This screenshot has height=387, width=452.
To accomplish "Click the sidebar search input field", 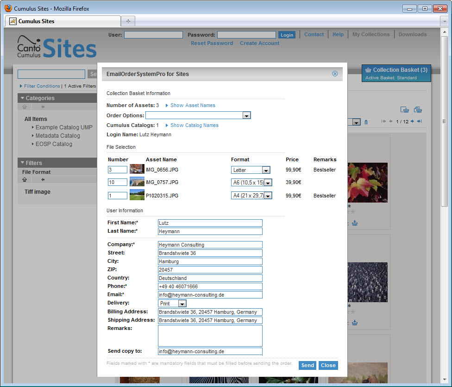I will pos(51,74).
